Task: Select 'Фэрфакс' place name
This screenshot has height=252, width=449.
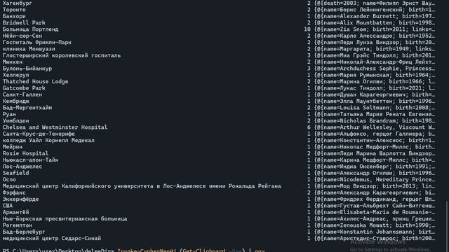Action: [14, 193]
